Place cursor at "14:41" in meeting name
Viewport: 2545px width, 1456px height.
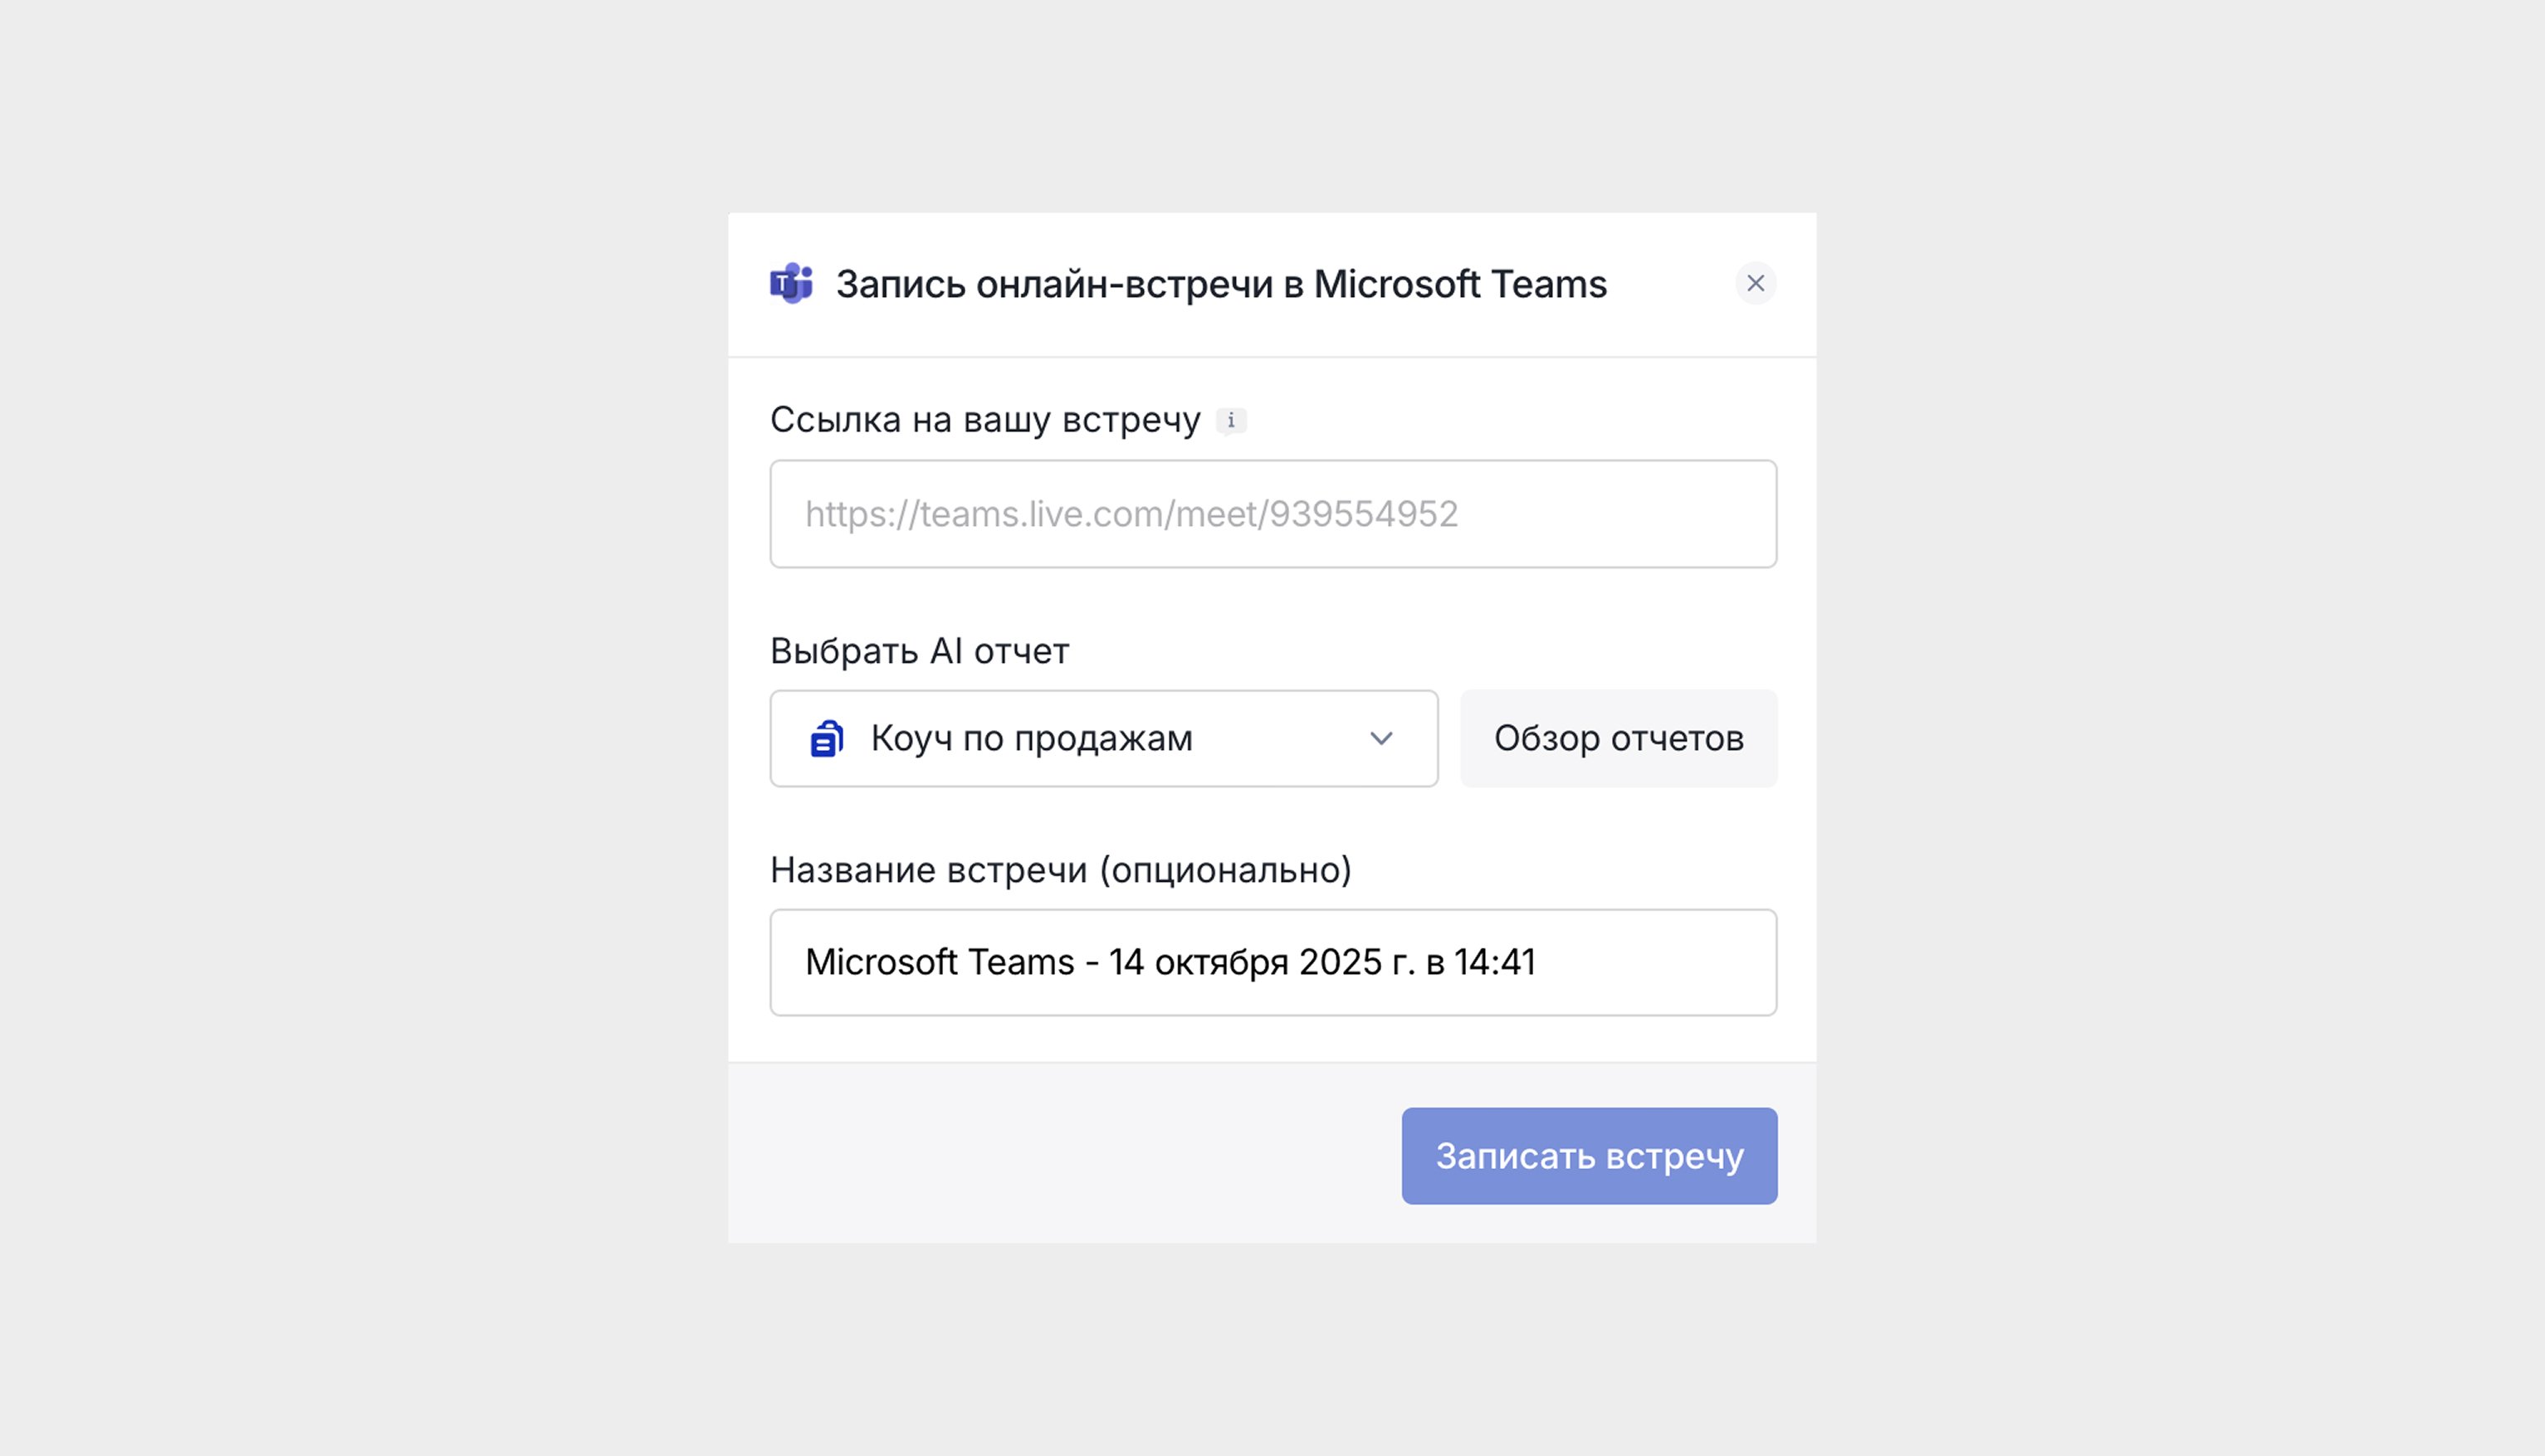click(x=1495, y=962)
